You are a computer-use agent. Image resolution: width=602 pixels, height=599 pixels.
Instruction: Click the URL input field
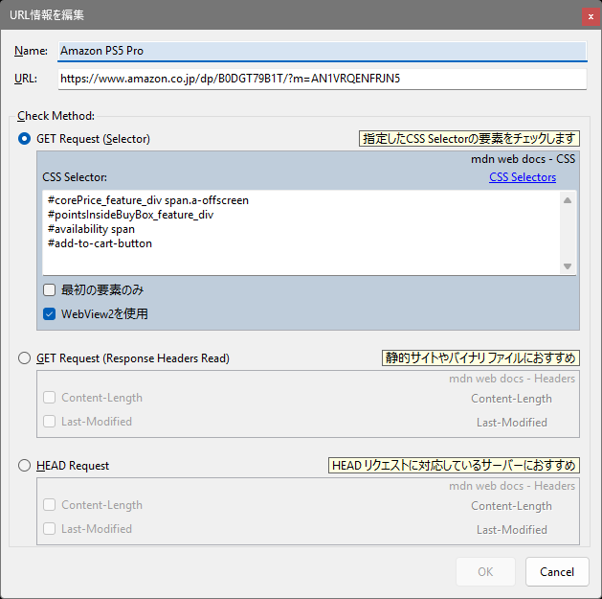coord(323,79)
